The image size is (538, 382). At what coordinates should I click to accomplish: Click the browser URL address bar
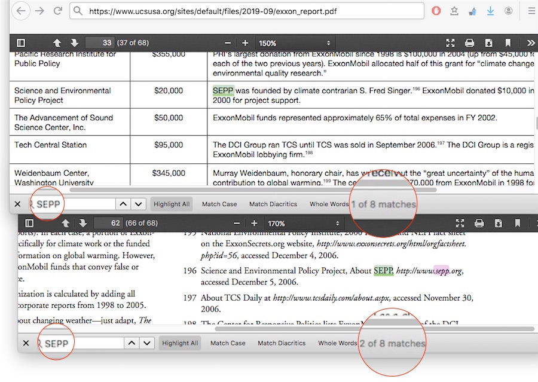(x=251, y=11)
